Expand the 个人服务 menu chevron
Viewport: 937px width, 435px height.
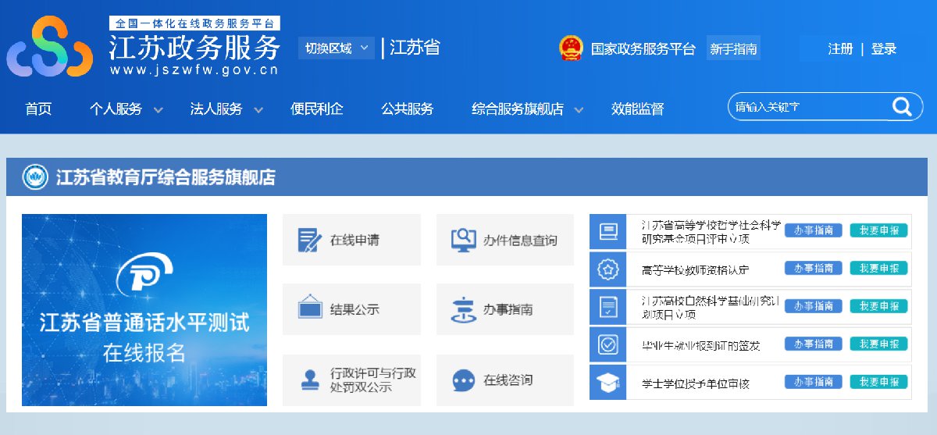pos(159,110)
